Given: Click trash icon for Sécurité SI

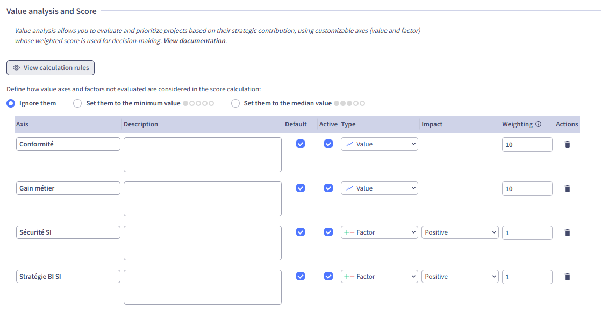Looking at the screenshot, I should point(567,232).
